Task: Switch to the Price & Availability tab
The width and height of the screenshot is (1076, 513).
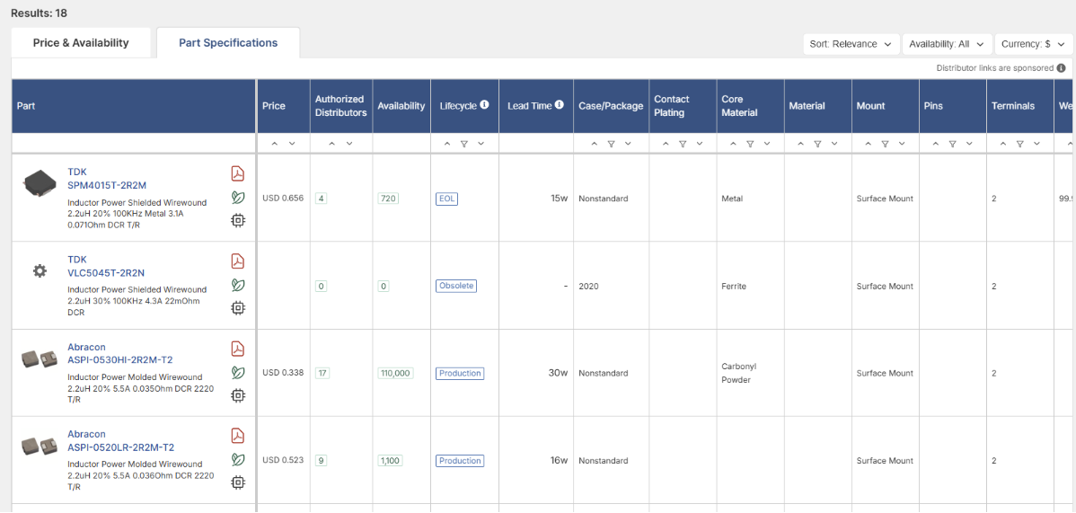Action: pos(81,42)
